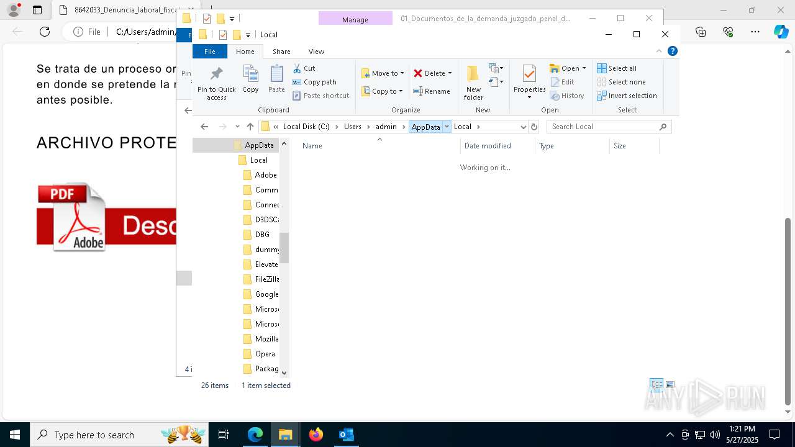The height and width of the screenshot is (447, 795).
Task: Click the Adobe PDF download image in Edge
Action: click(x=106, y=217)
